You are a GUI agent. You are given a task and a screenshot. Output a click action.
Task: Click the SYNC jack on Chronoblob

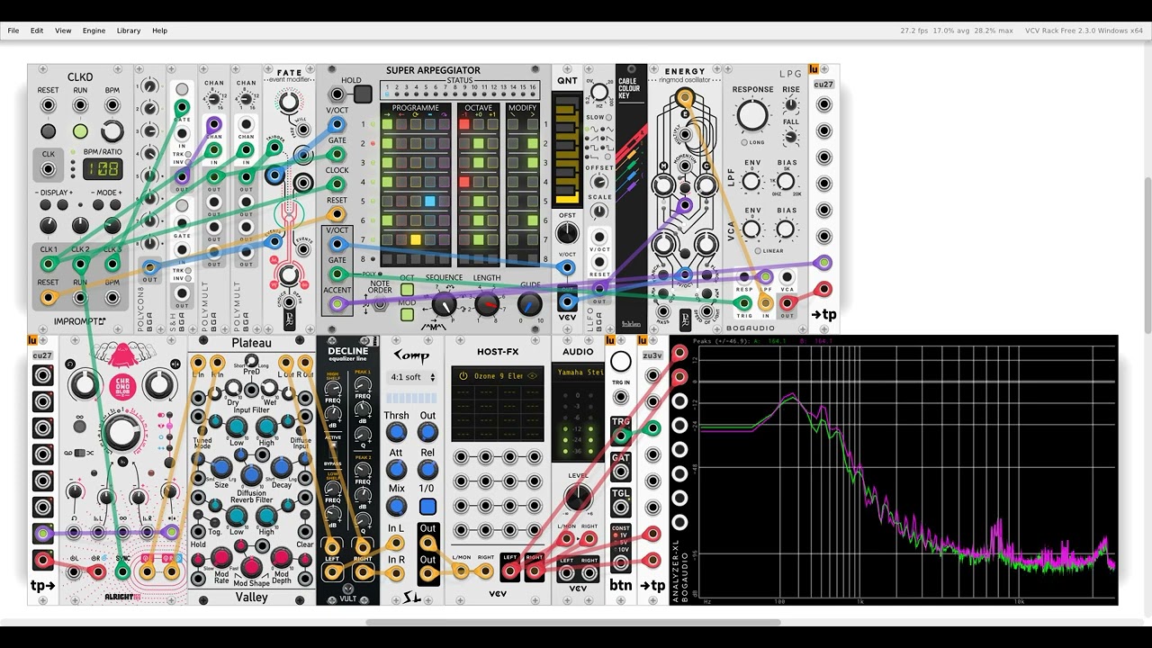click(x=121, y=571)
